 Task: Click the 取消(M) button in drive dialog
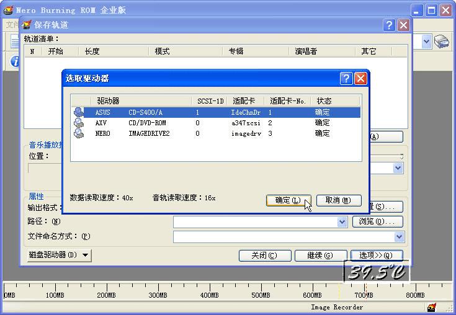339,200
